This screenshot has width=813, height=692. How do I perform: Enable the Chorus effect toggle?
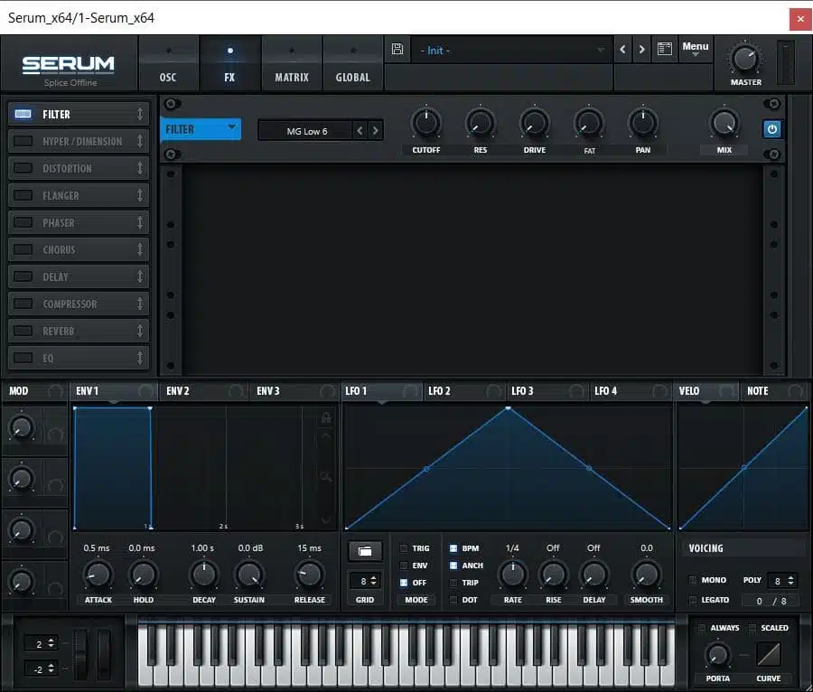click(23, 249)
